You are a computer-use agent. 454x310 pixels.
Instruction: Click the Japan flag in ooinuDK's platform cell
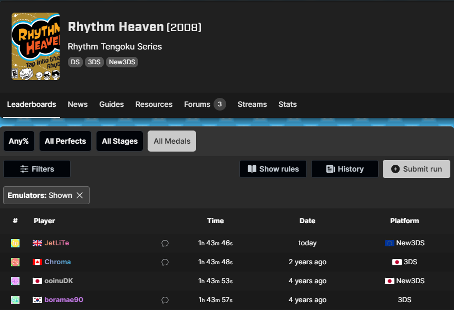pos(390,281)
